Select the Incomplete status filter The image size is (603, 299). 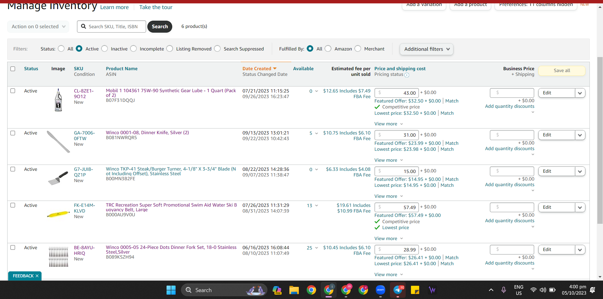(134, 49)
